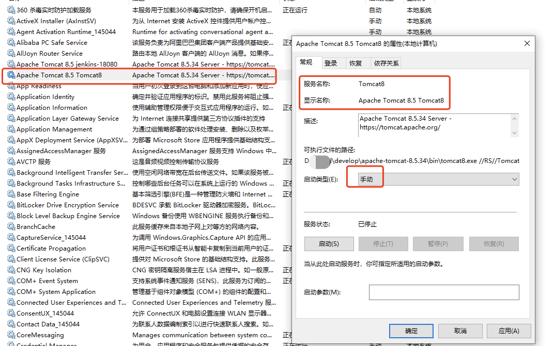
Task: Click the Certificate Propagation service icon
Action: tap(11, 248)
